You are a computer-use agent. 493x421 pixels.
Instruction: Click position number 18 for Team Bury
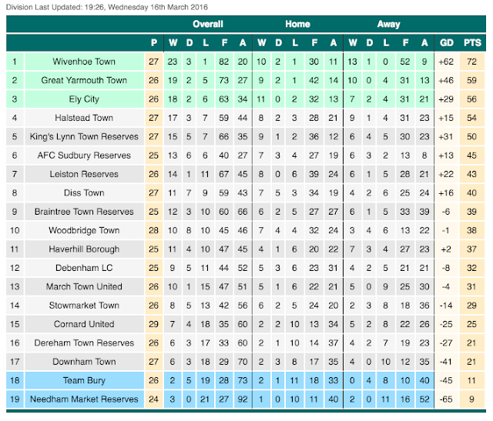coord(15,380)
